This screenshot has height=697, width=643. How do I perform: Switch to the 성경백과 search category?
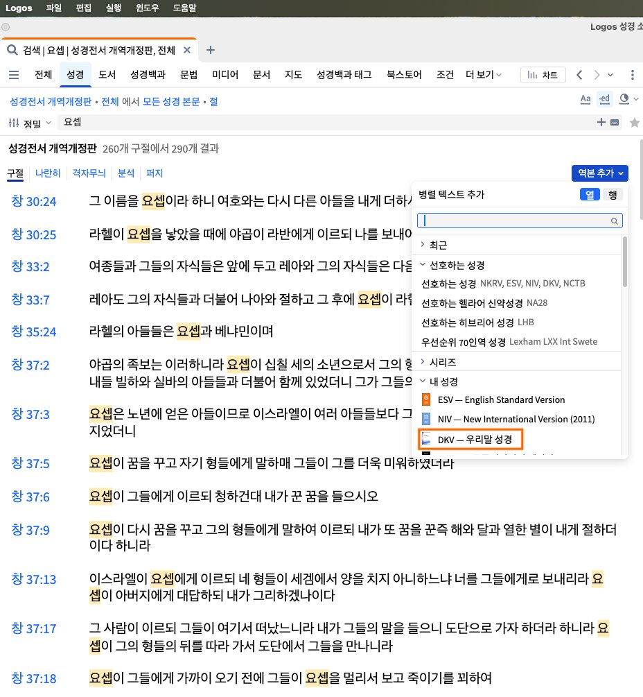[x=148, y=75]
